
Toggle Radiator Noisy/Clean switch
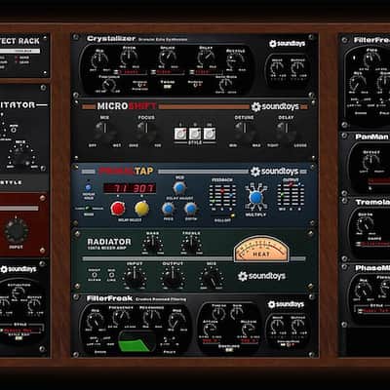tap(95, 275)
